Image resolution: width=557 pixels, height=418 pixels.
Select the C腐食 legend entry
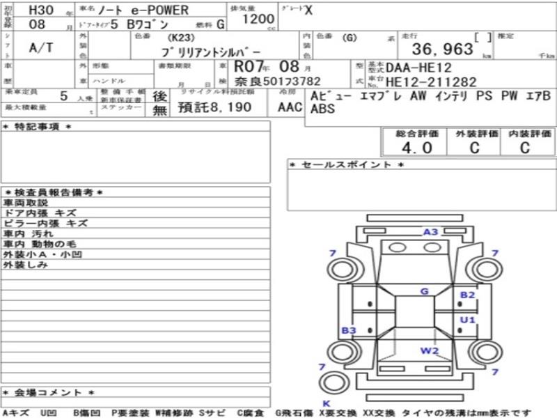[251, 413]
